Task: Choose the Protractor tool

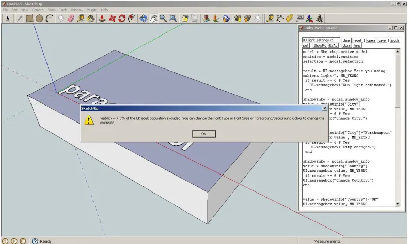Action: coord(290,19)
